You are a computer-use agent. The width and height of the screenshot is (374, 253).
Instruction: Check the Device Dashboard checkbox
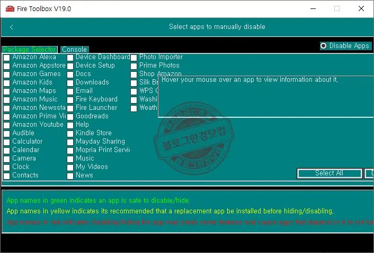(70, 58)
